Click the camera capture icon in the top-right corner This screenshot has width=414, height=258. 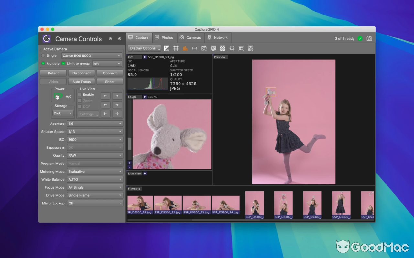[x=369, y=38]
